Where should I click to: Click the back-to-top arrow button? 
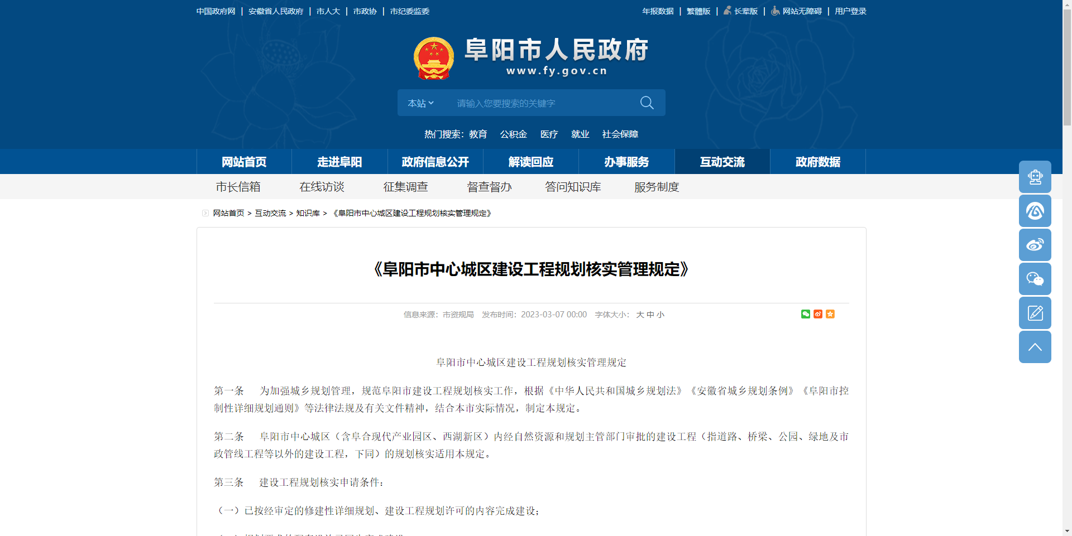pyautogui.click(x=1035, y=346)
